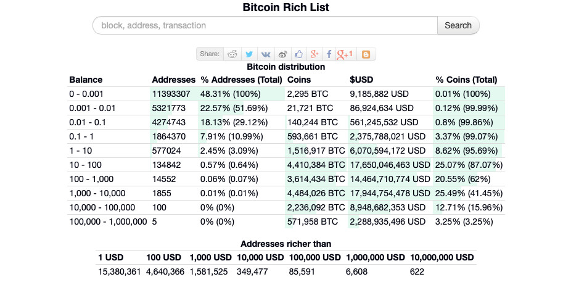Click the Search button
This screenshot has height=282, width=571.
(x=458, y=25)
